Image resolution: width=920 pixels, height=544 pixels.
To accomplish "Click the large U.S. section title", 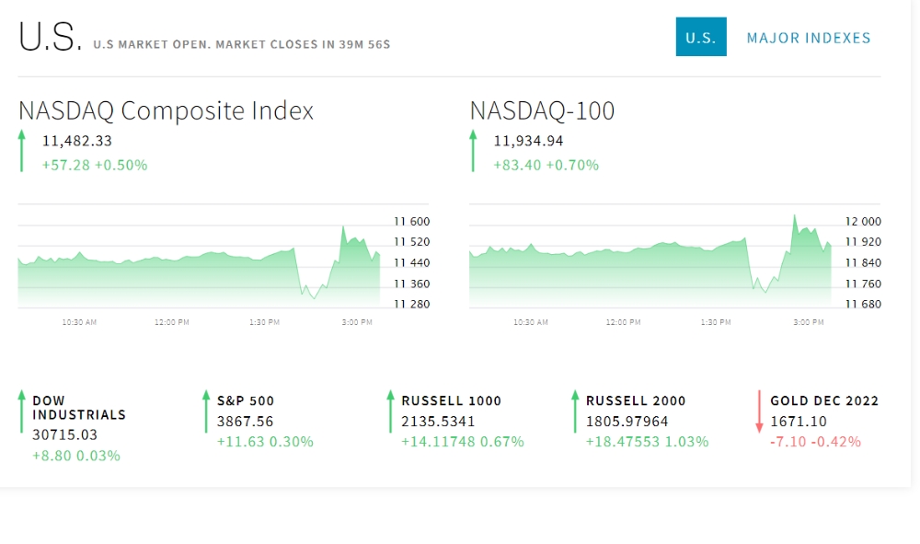I will 50,37.
